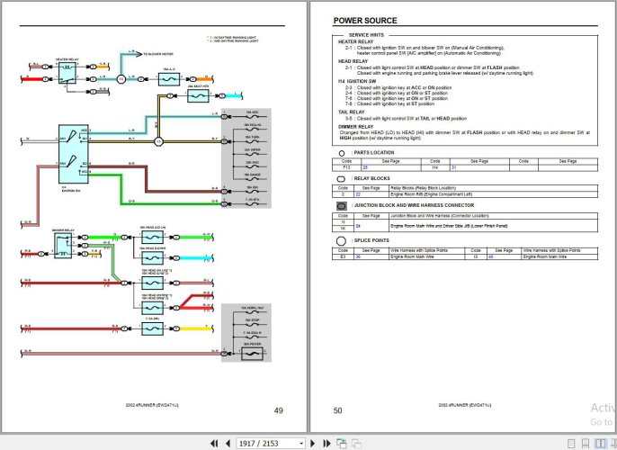Open See Page link for splice code I3
Image resolution: width=617 pixels, height=450 pixels.
coord(491,256)
